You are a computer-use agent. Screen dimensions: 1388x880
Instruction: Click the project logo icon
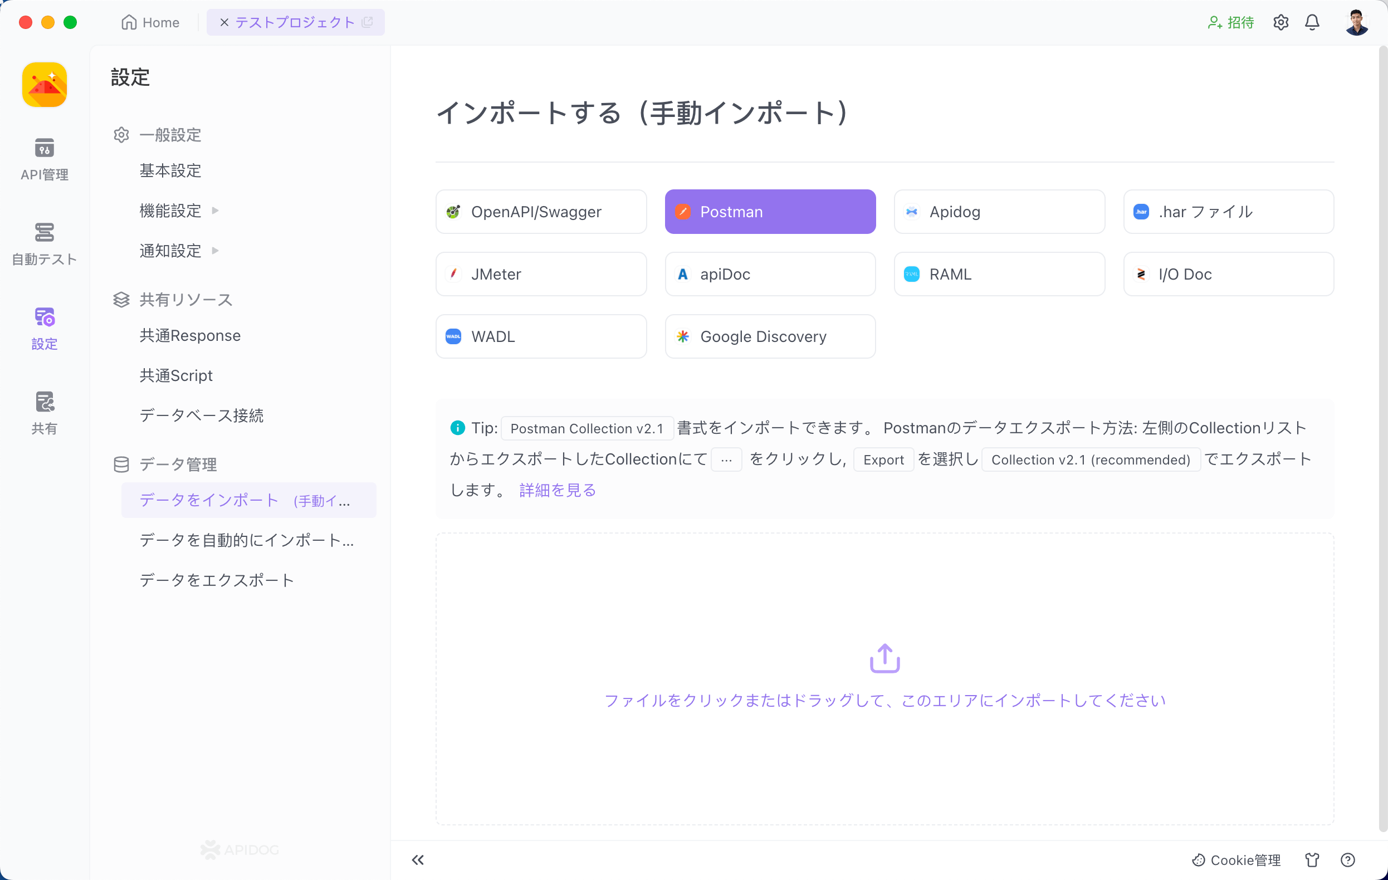(45, 85)
